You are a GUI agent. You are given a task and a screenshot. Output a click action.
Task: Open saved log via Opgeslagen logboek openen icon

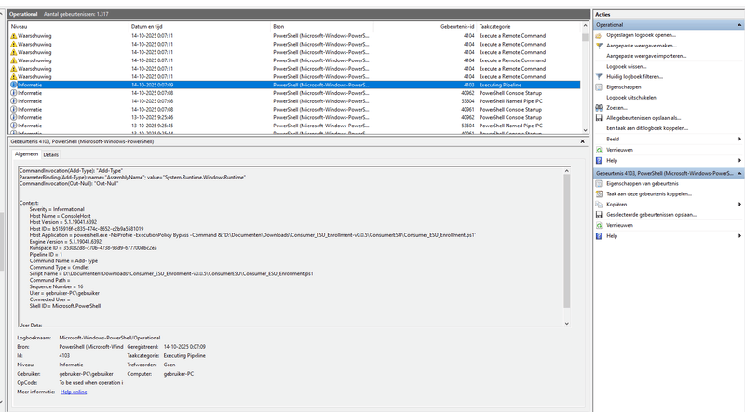[599, 35]
